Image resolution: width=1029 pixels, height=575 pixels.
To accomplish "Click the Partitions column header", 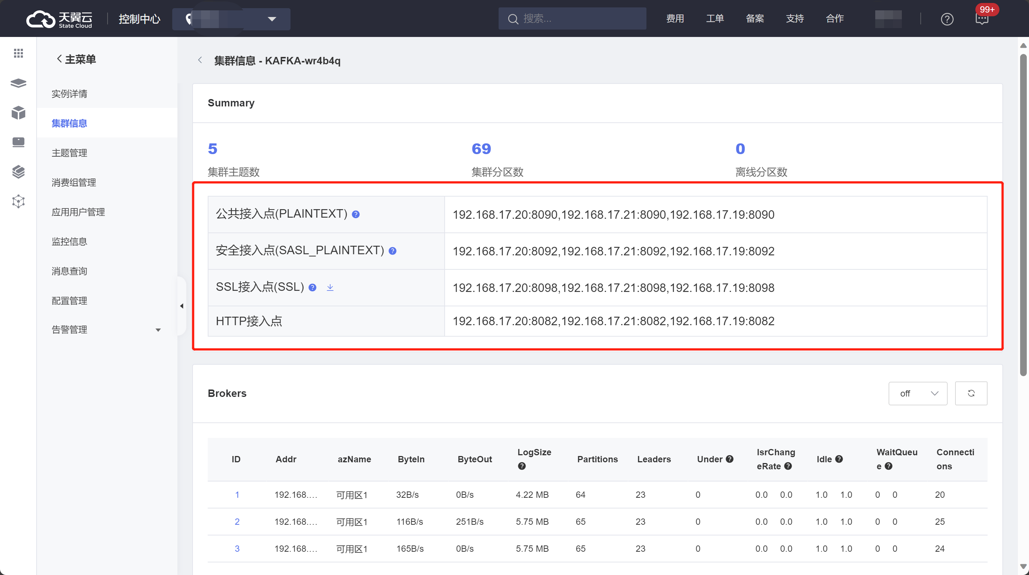I will pyautogui.click(x=597, y=459).
